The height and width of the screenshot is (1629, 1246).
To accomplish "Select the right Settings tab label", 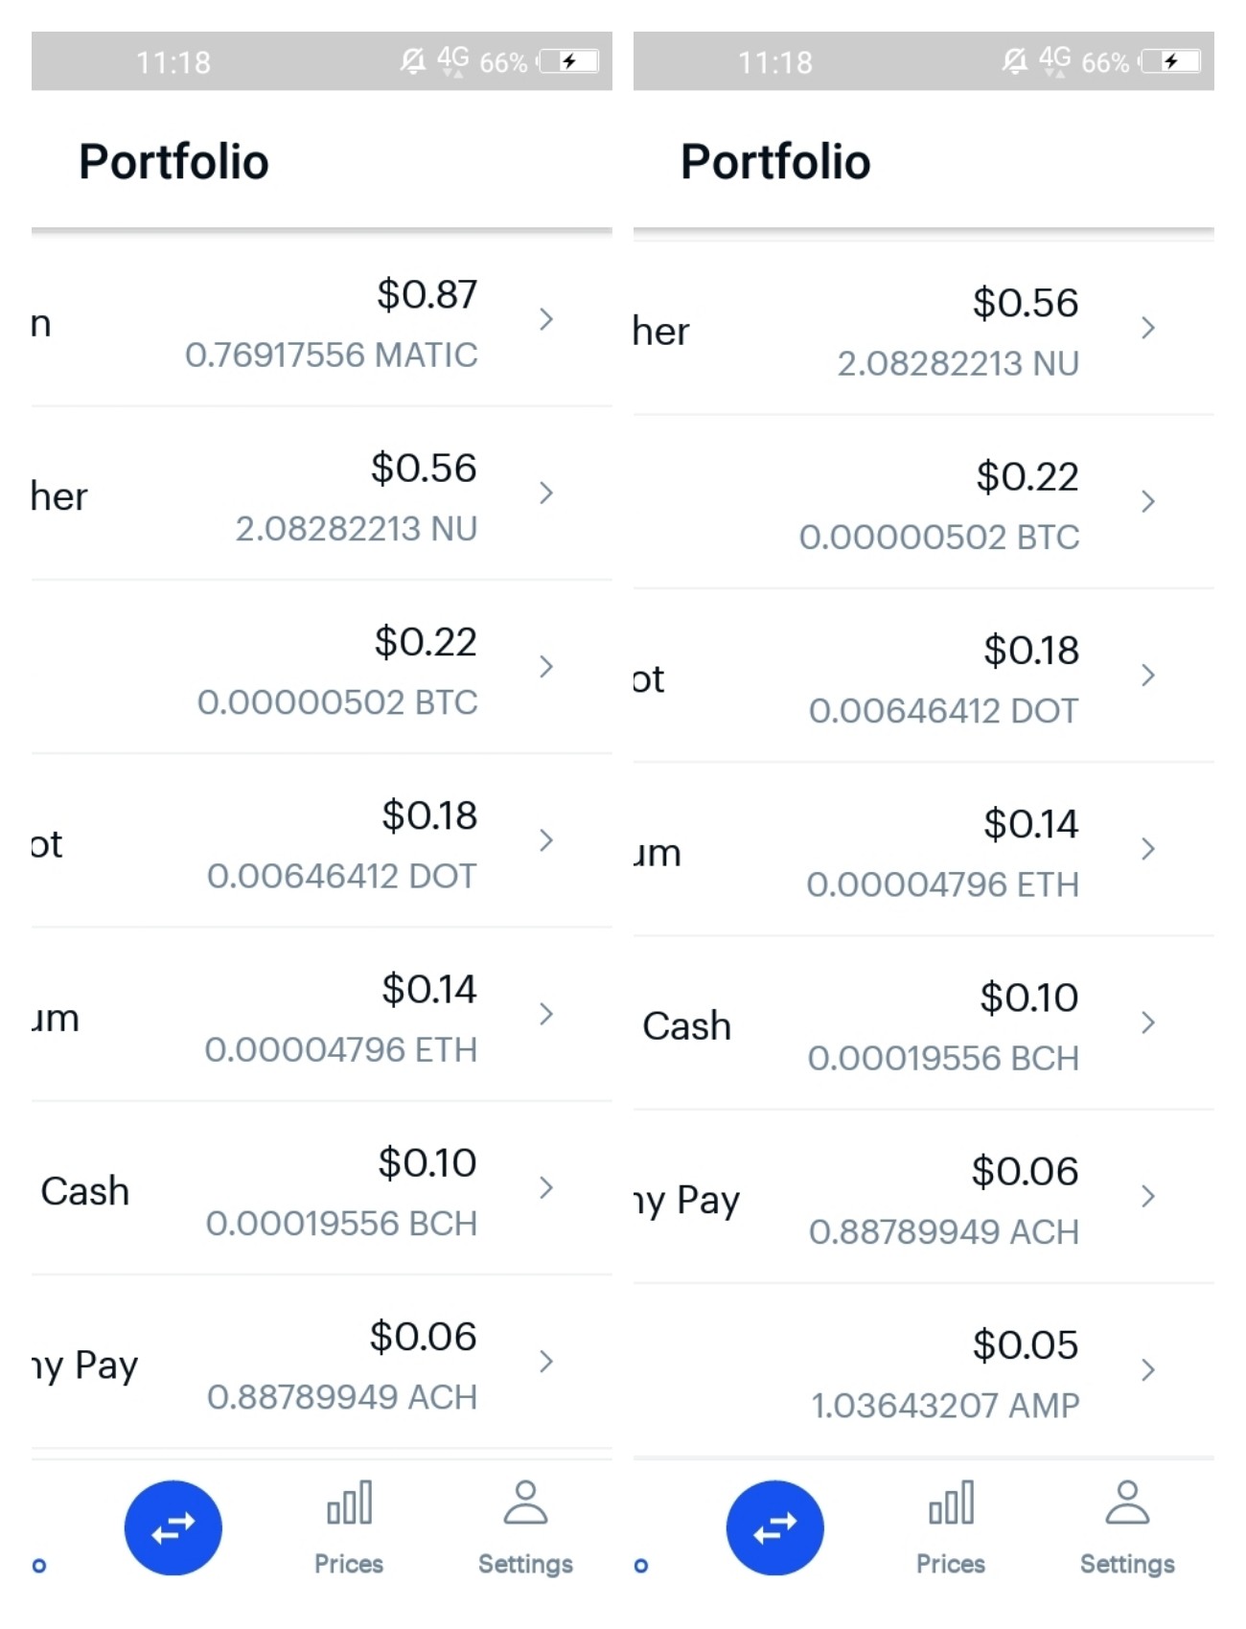I will [1127, 1564].
